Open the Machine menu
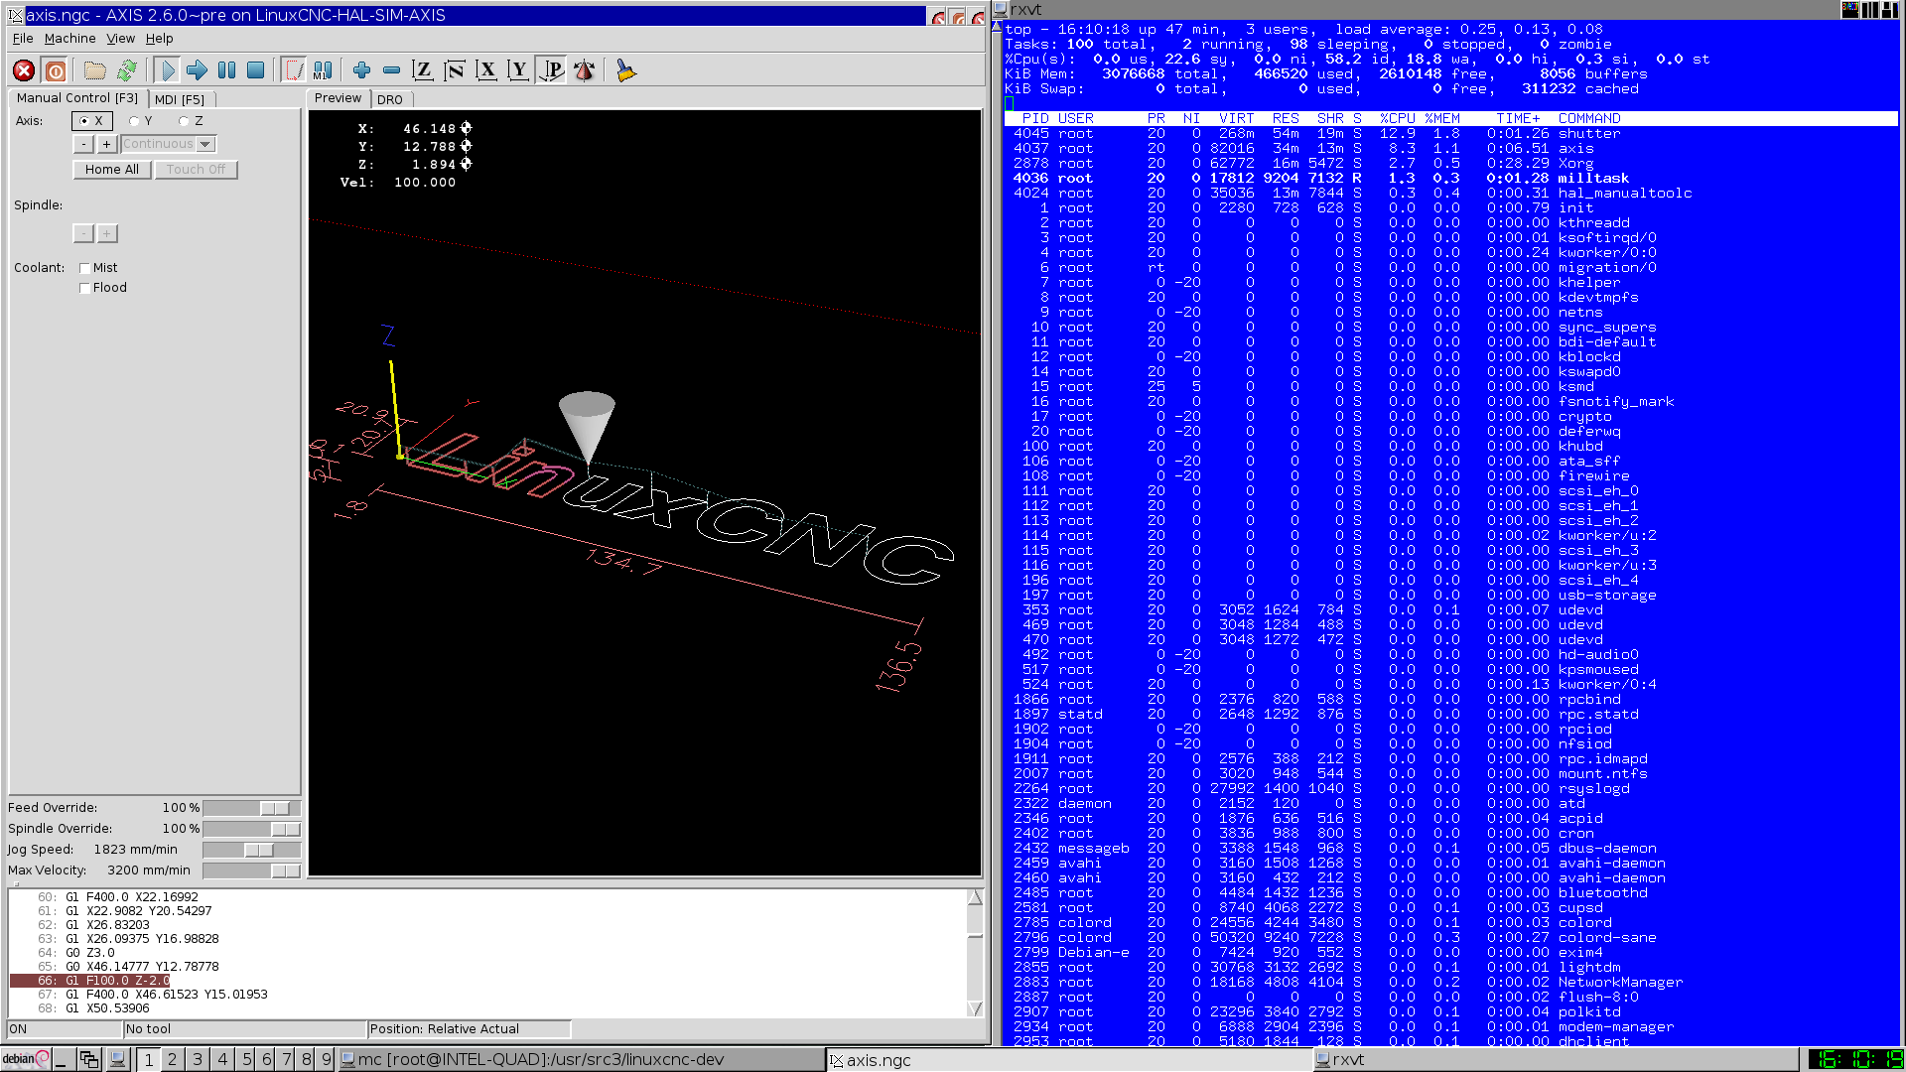Screen dimensions: 1906x1072 [69, 39]
